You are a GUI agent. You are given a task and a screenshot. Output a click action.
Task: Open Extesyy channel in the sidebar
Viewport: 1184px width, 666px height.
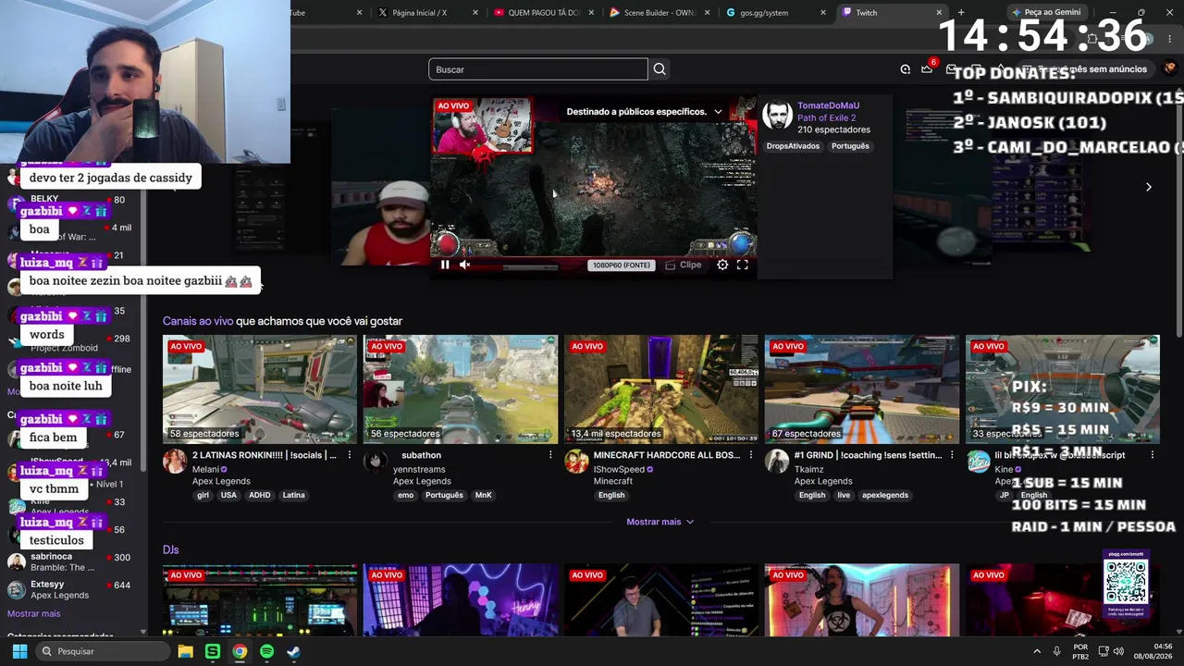point(74,590)
